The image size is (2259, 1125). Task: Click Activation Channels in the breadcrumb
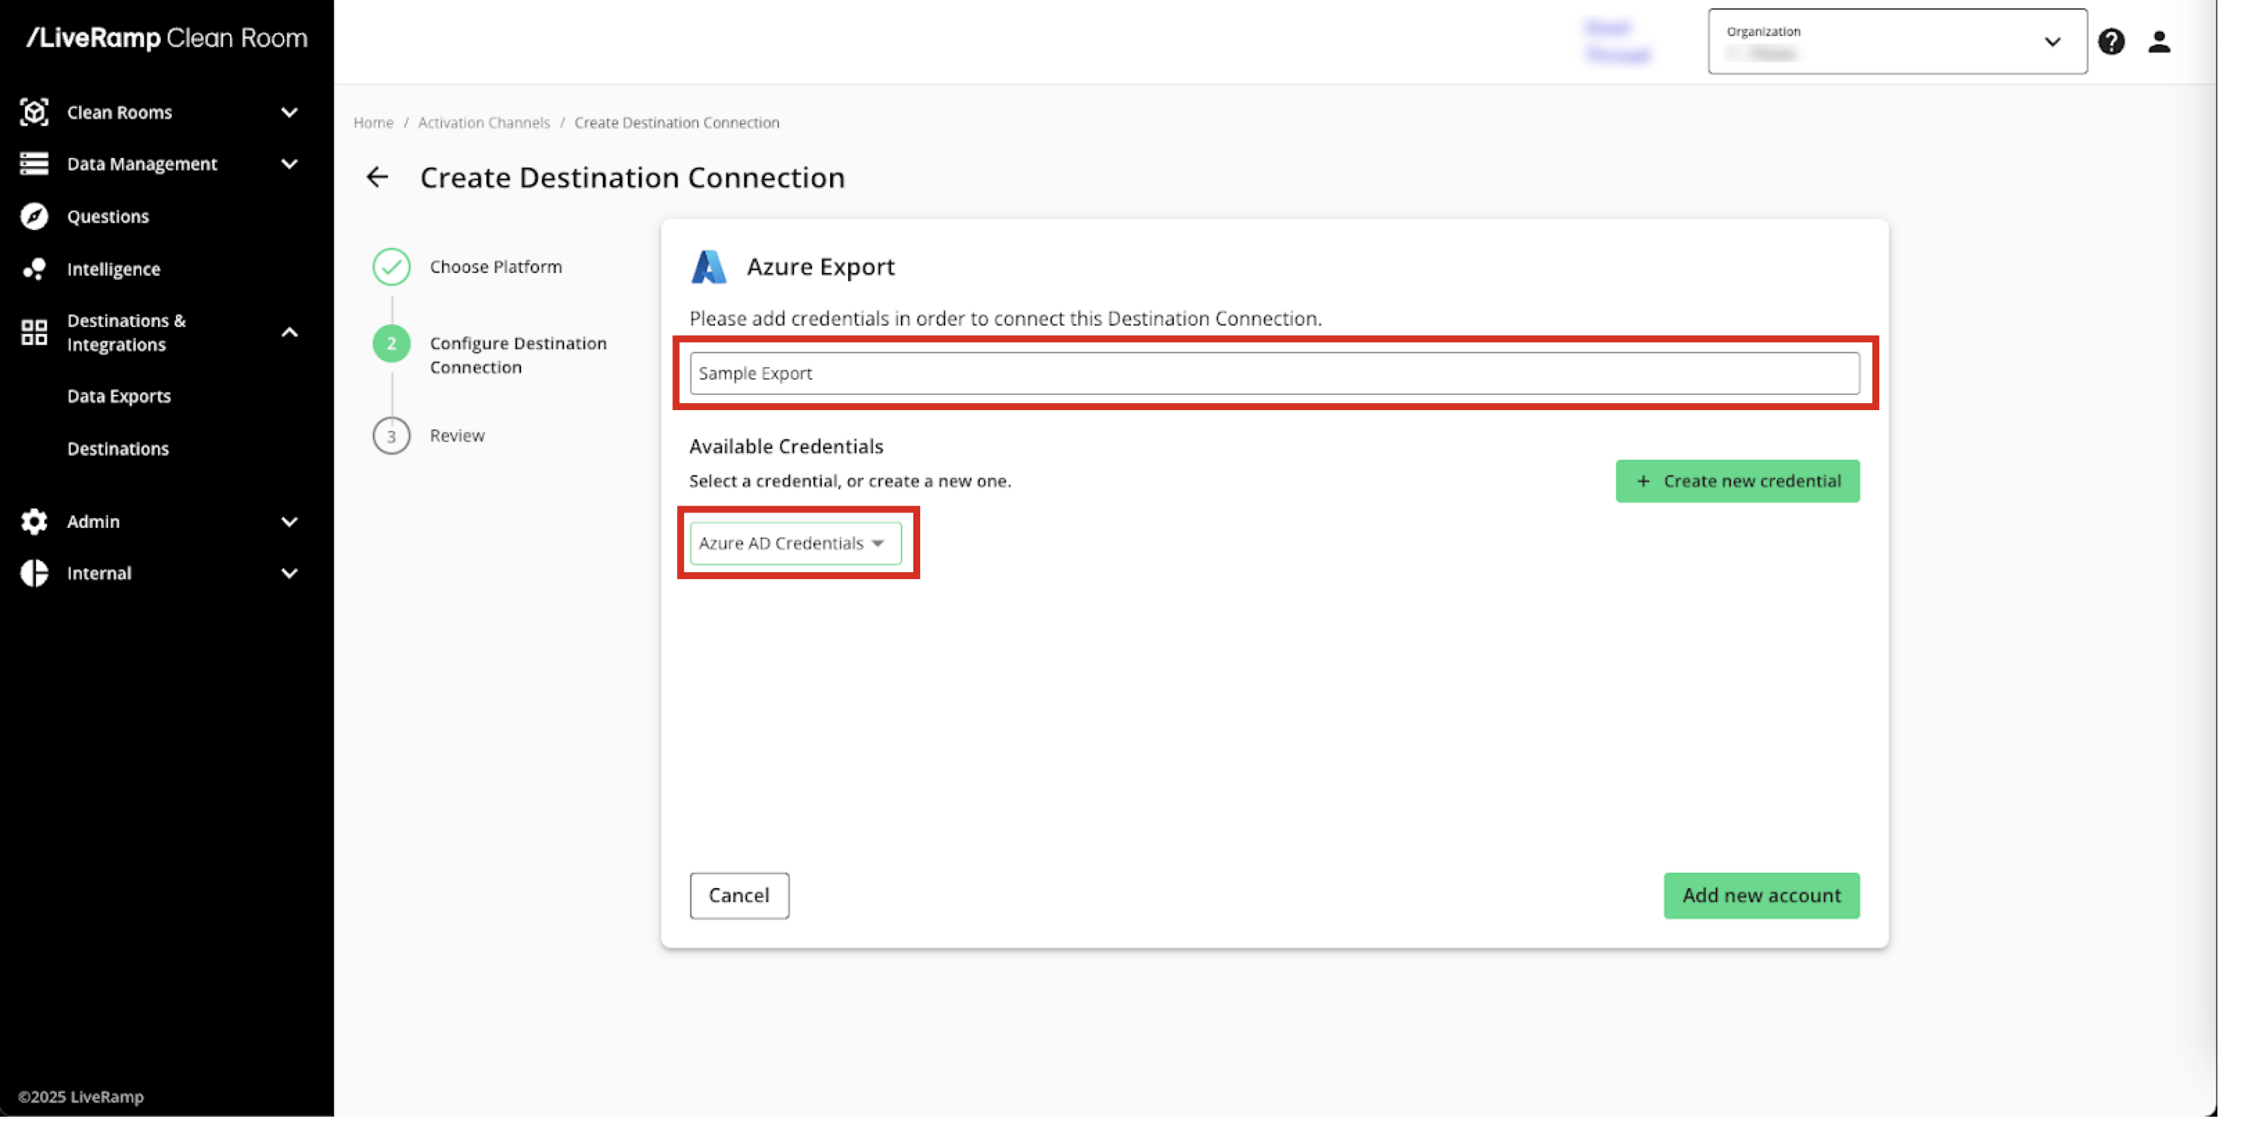point(483,123)
